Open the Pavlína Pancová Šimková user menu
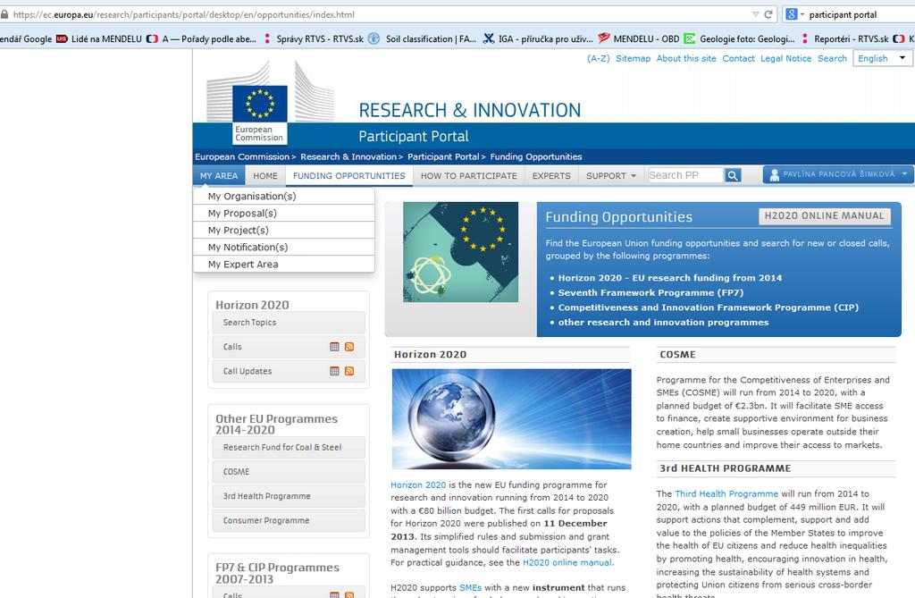The height and width of the screenshot is (598, 915). coord(838,174)
